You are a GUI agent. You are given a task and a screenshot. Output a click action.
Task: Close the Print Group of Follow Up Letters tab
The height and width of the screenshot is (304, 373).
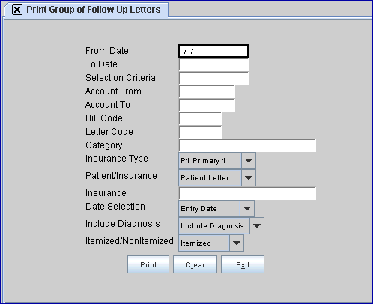tap(17, 10)
